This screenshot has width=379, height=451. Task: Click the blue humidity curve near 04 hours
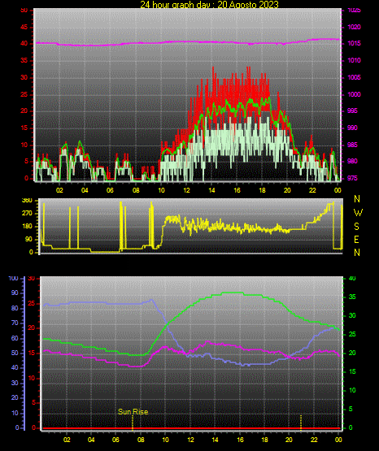[x=91, y=302]
